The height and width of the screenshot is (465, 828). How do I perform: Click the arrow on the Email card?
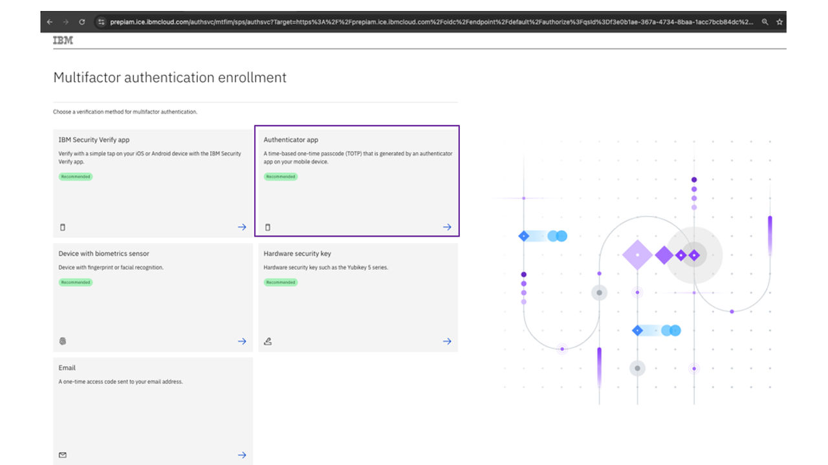[242, 455]
